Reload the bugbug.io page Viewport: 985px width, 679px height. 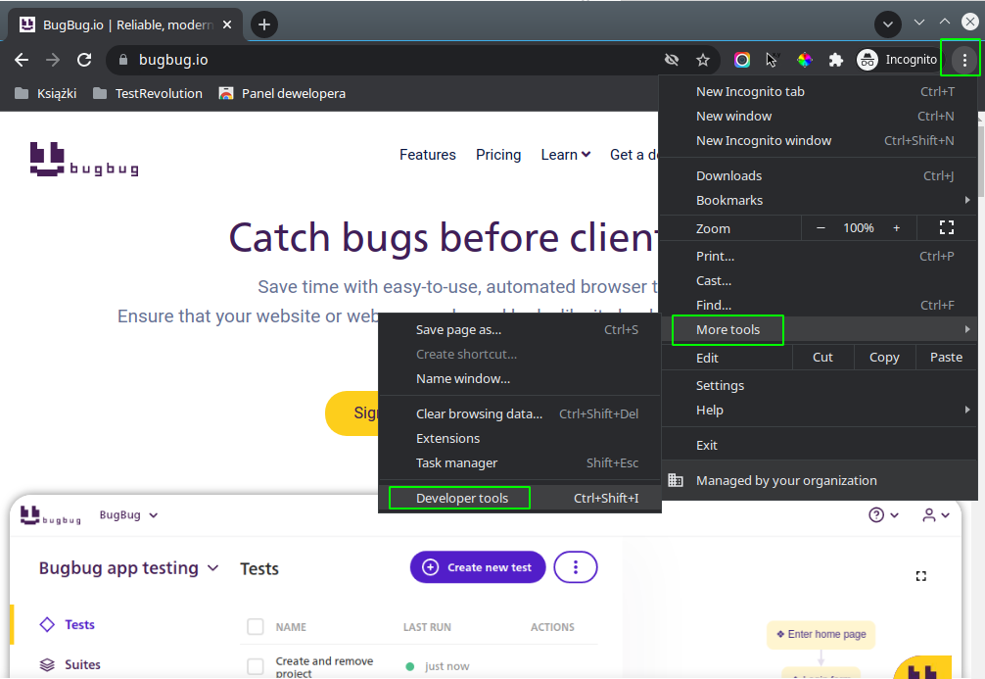coord(84,60)
